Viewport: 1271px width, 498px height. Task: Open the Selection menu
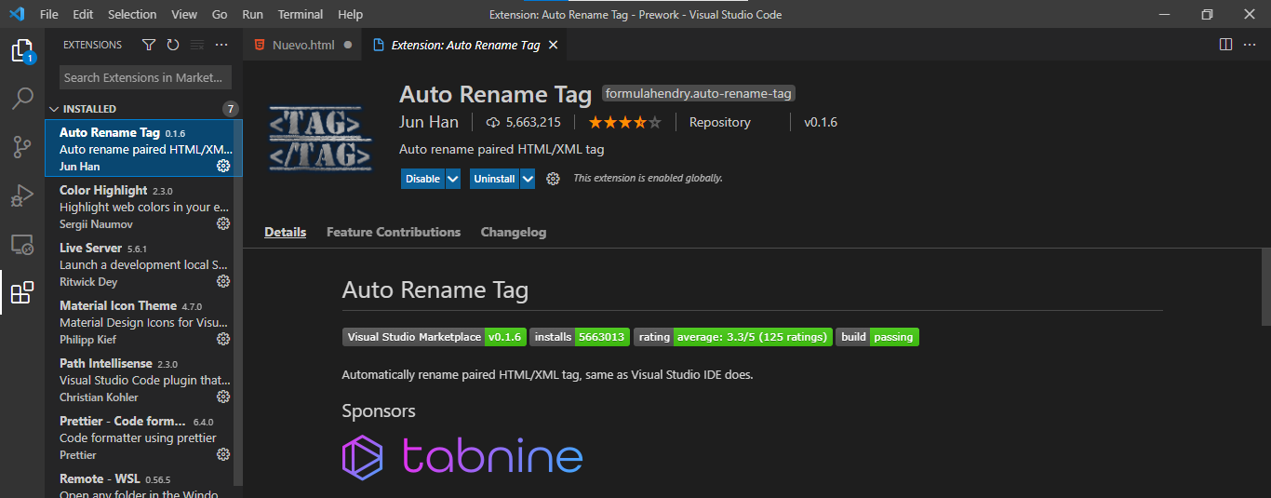(132, 14)
